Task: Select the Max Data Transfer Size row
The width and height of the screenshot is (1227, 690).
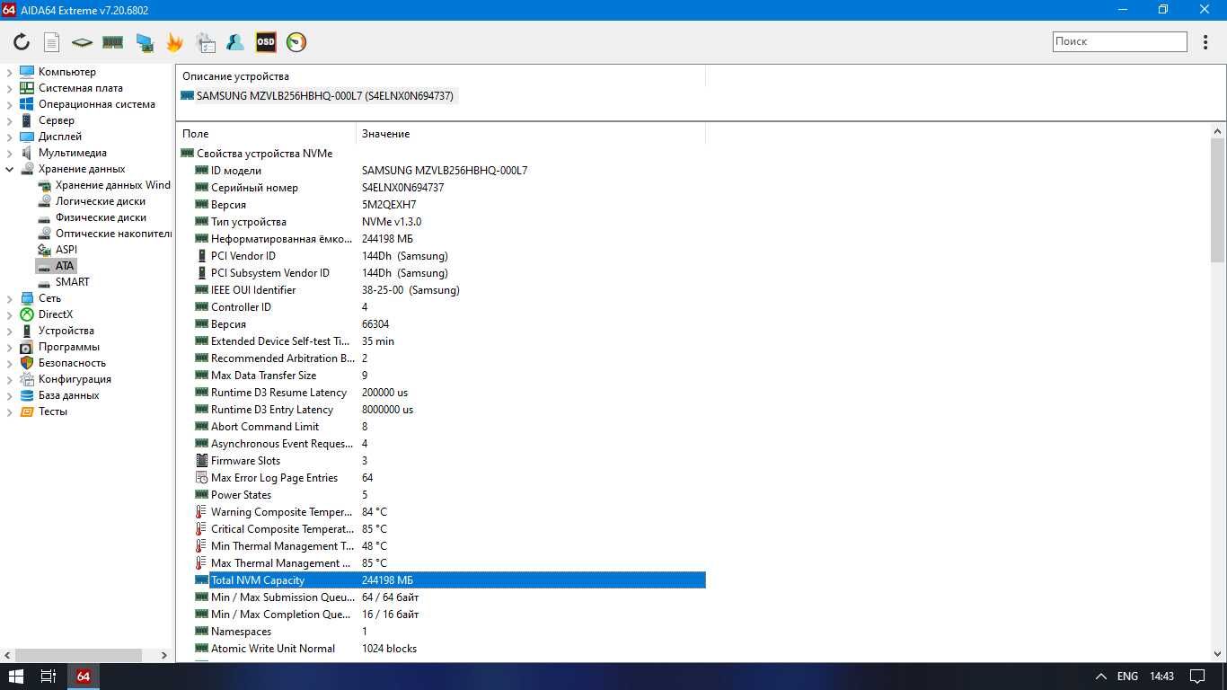Action: (x=449, y=376)
